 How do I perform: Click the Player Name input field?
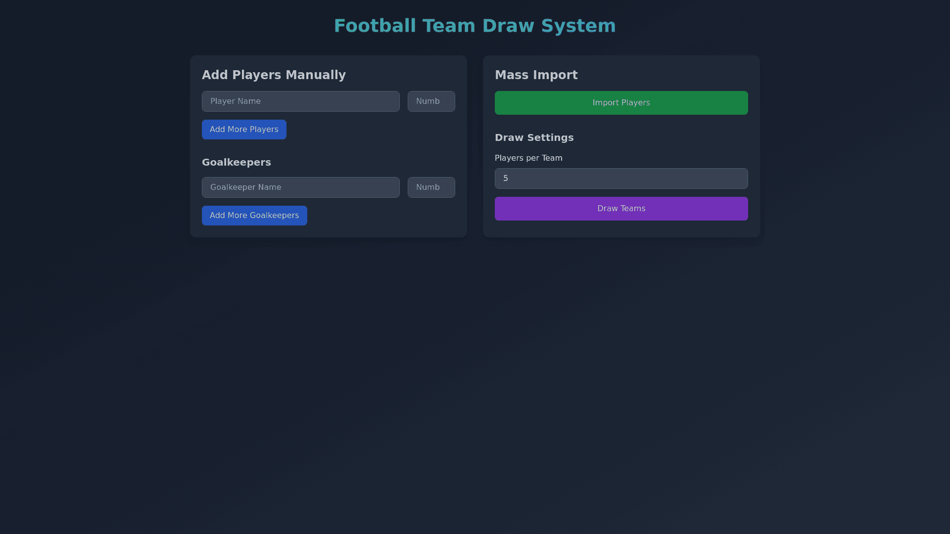(300, 101)
